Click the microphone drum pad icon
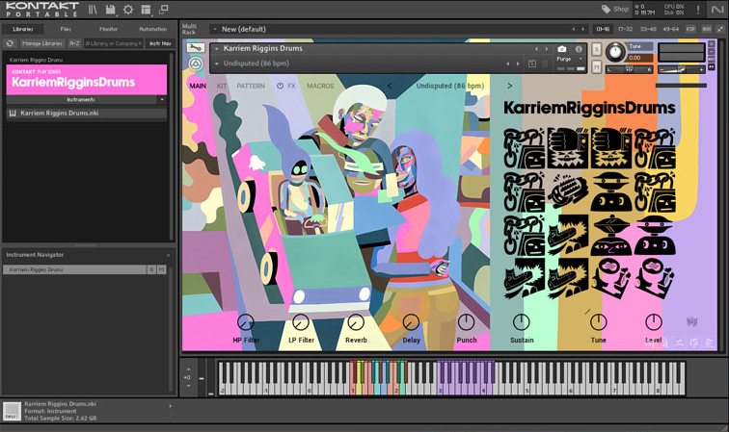729x432 pixels. [568, 191]
